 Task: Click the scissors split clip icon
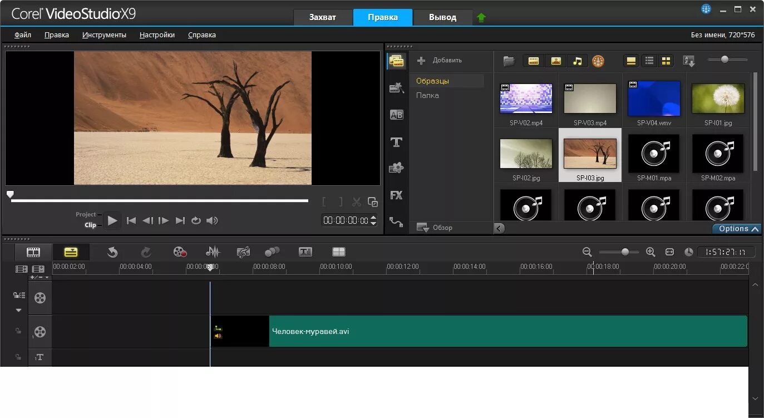(357, 202)
